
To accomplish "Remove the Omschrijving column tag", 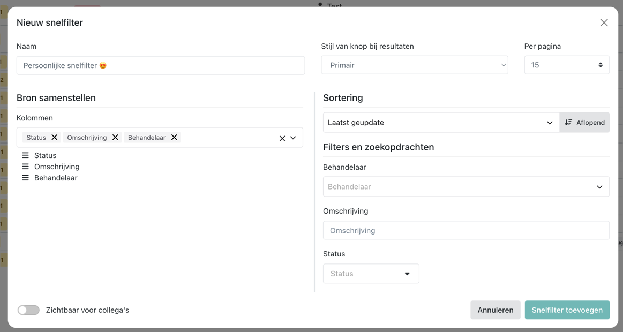I will 115,138.
